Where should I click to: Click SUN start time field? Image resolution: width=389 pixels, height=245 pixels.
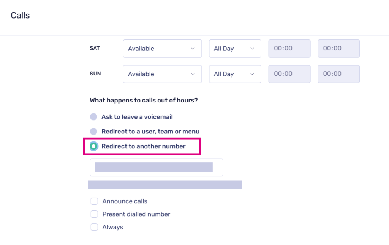pos(289,74)
